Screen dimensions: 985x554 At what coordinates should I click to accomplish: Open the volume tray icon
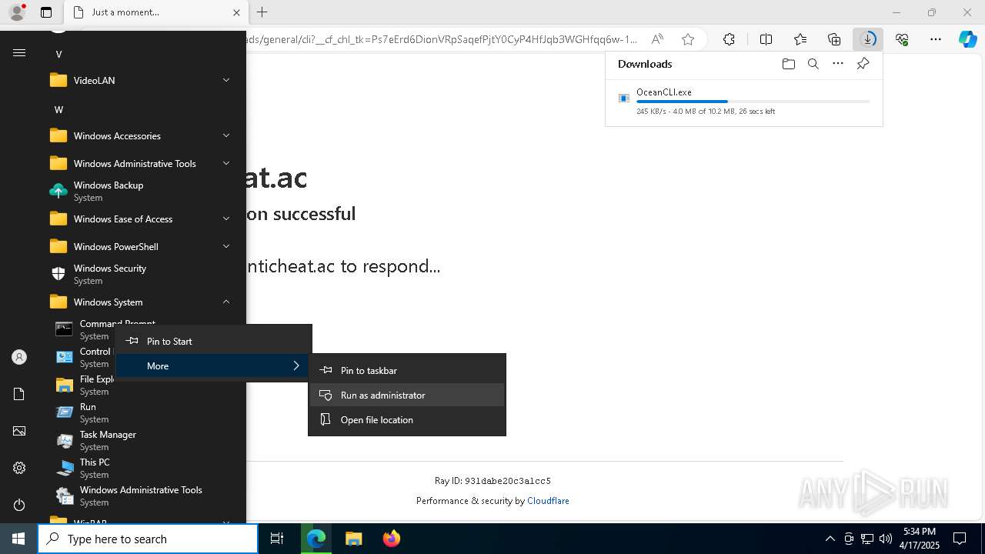(885, 539)
